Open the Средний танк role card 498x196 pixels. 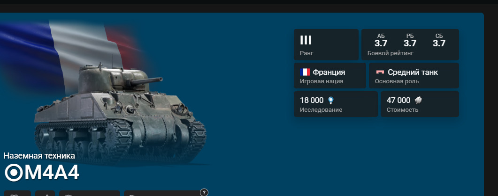pyautogui.click(x=414, y=75)
